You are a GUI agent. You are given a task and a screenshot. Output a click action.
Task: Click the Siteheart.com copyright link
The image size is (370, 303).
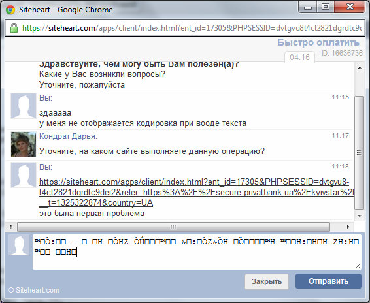pos(34,290)
